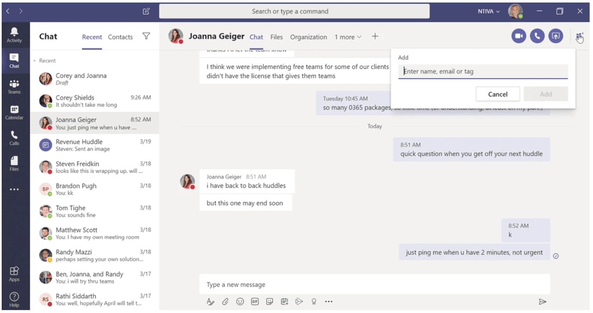
Task: Insert a GIF into the message
Action: (x=255, y=302)
